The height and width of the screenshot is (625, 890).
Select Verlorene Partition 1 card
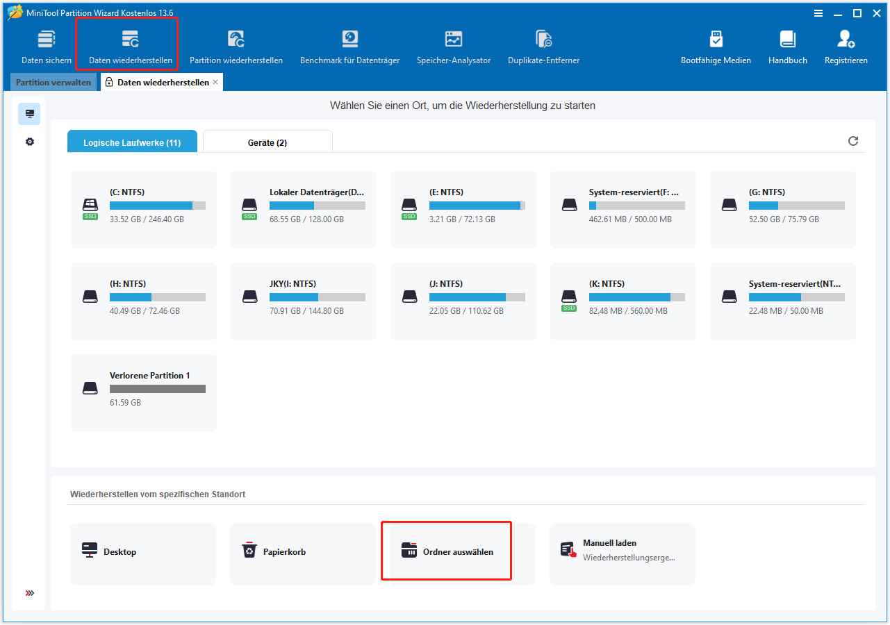coord(144,393)
